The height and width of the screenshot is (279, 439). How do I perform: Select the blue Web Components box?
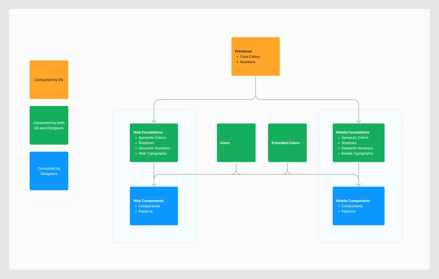pyautogui.click(x=154, y=206)
